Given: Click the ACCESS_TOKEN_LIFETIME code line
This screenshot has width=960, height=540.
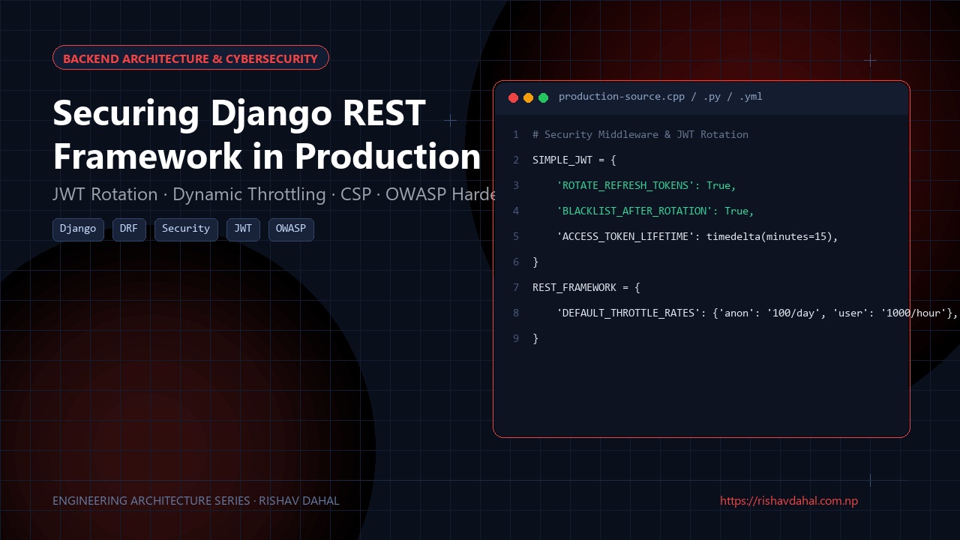Looking at the screenshot, I should pyautogui.click(x=697, y=237).
